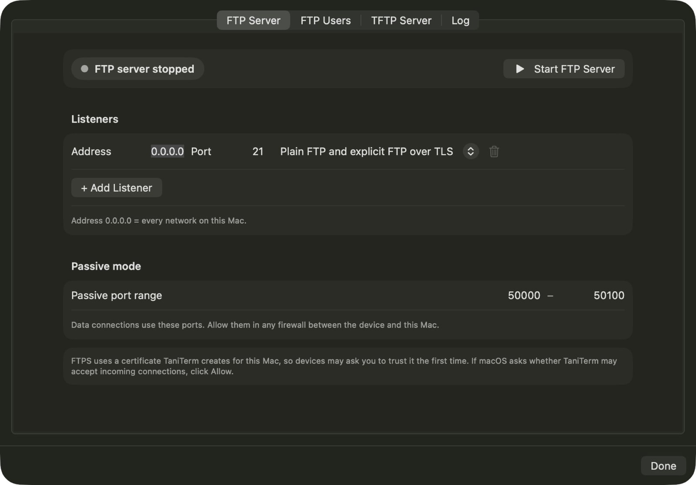Select the FTP Server tab

[x=254, y=20]
